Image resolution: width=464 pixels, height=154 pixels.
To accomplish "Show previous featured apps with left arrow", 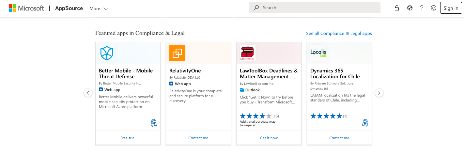I will [88, 93].
